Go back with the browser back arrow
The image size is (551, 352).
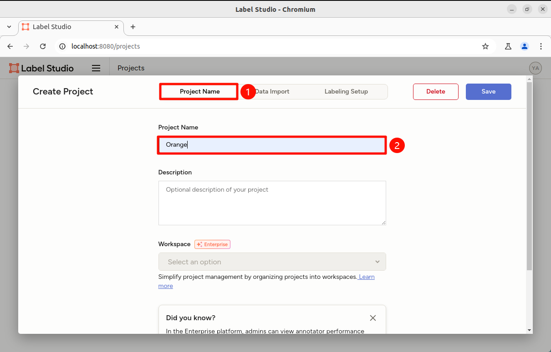click(10, 46)
